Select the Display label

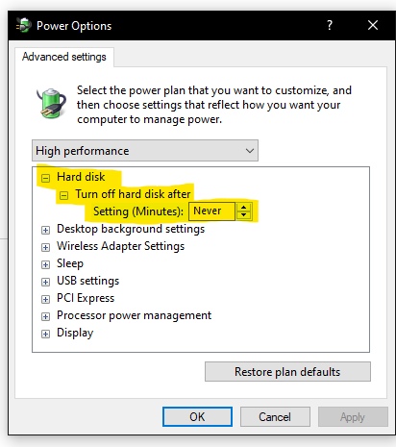(75, 333)
